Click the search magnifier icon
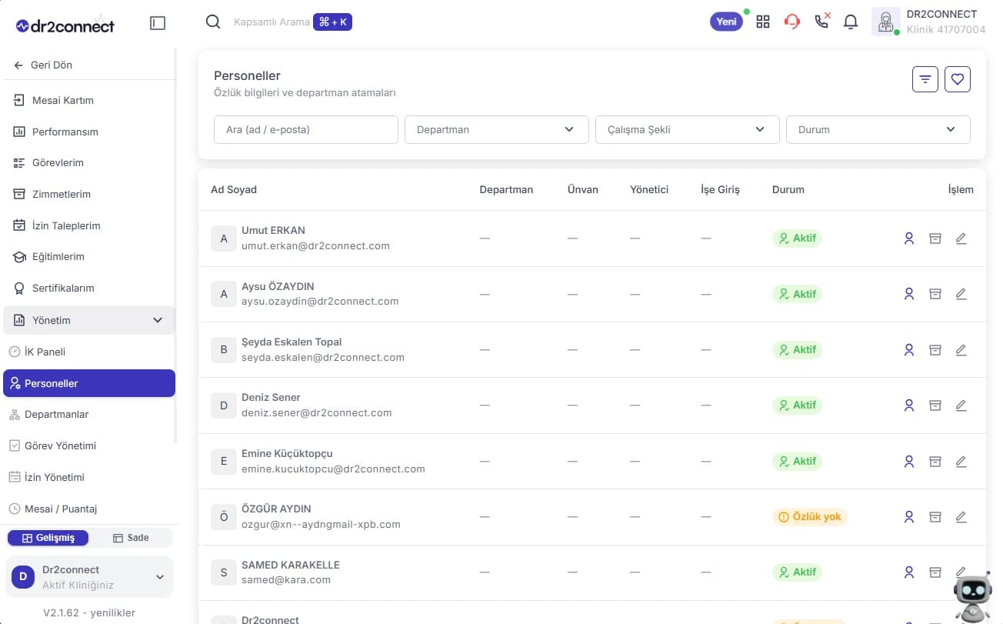 point(213,22)
